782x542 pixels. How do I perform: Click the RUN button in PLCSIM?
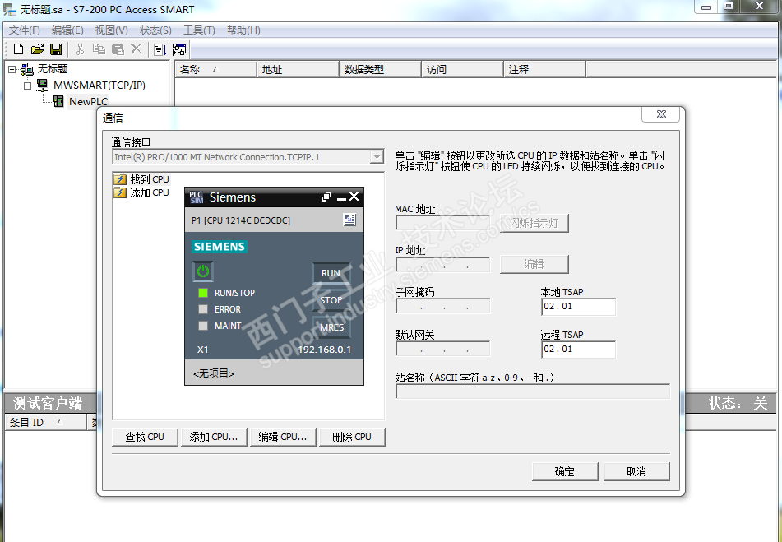pyautogui.click(x=331, y=273)
